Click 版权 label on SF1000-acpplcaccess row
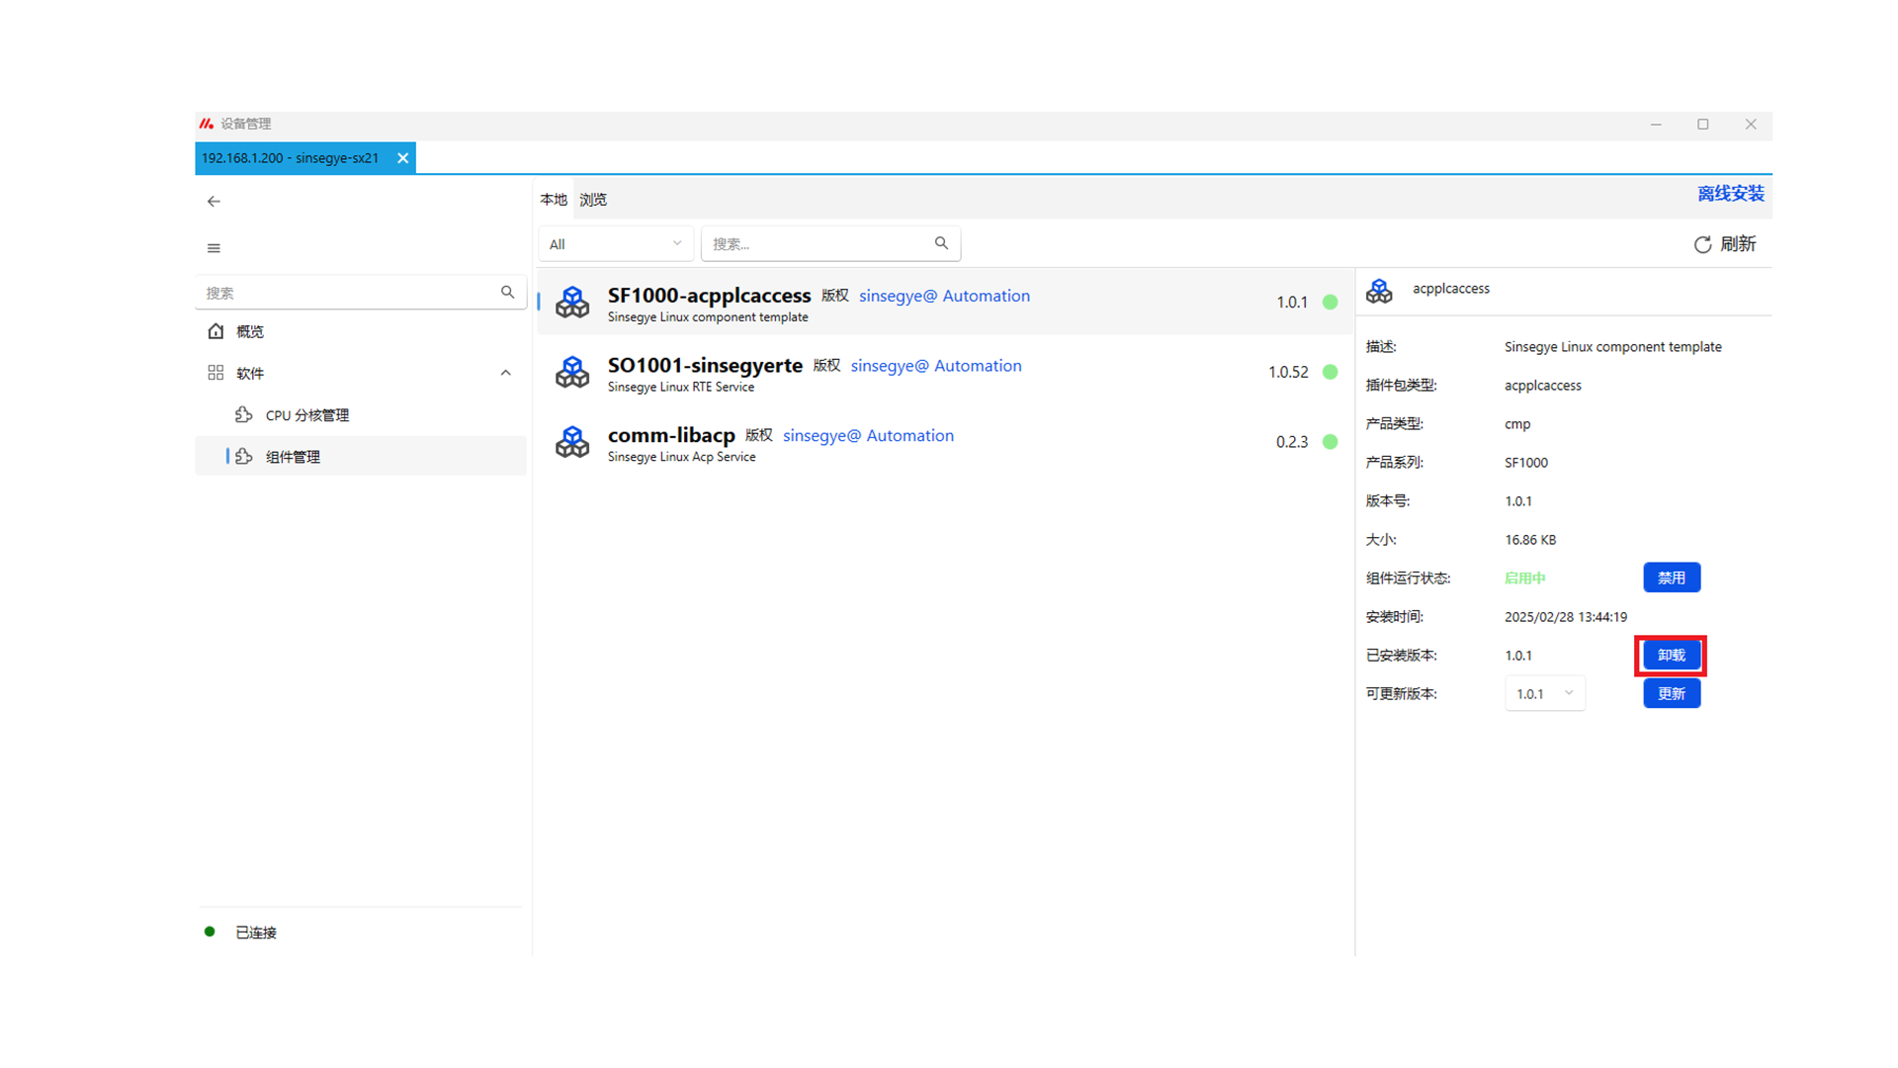 [x=835, y=296]
